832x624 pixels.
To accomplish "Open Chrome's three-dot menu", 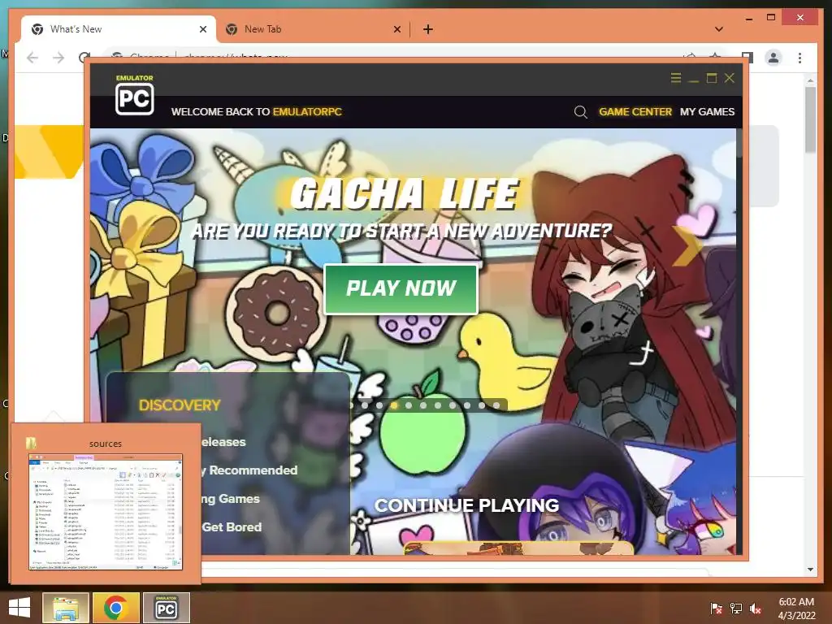I will click(x=799, y=58).
